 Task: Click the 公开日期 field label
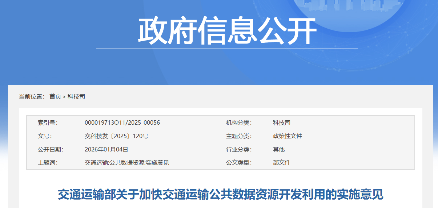tap(51, 149)
